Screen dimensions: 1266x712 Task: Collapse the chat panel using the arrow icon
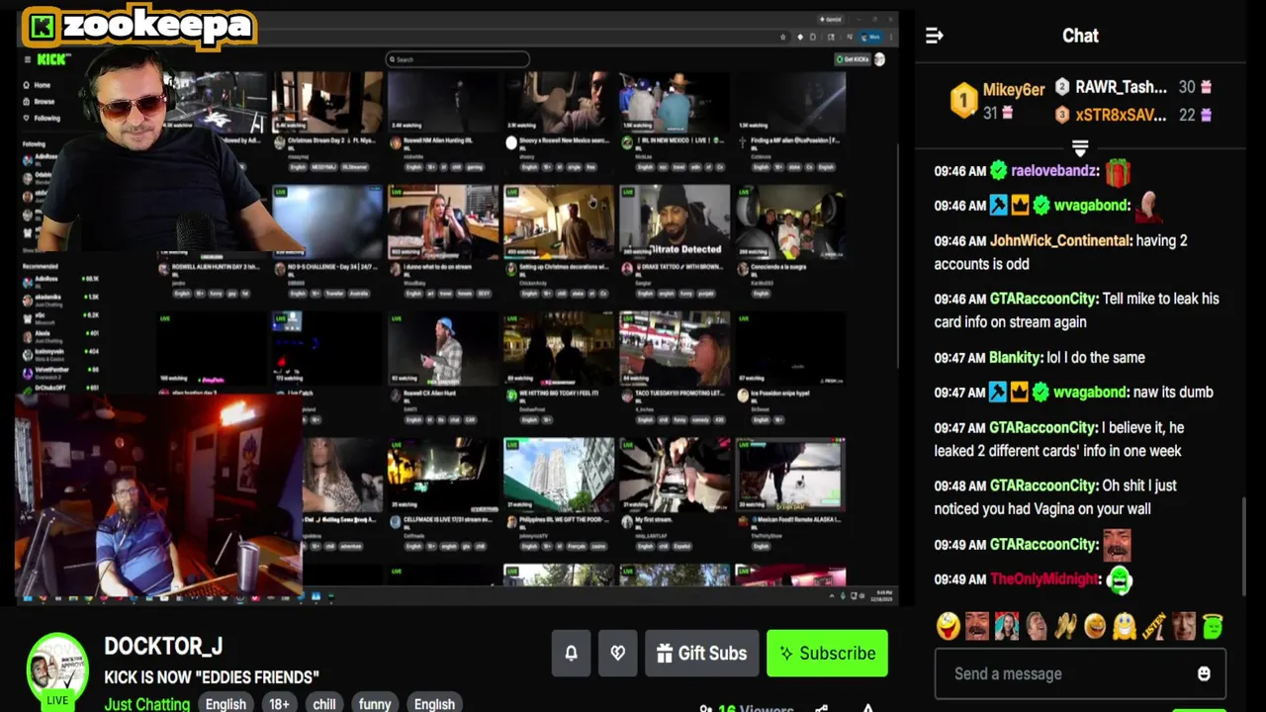pyautogui.click(x=934, y=36)
